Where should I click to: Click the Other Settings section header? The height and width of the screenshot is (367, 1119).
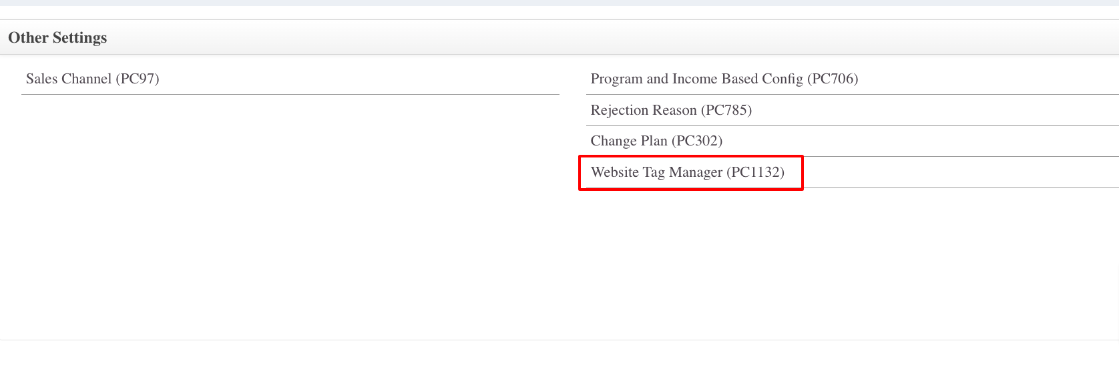click(57, 37)
